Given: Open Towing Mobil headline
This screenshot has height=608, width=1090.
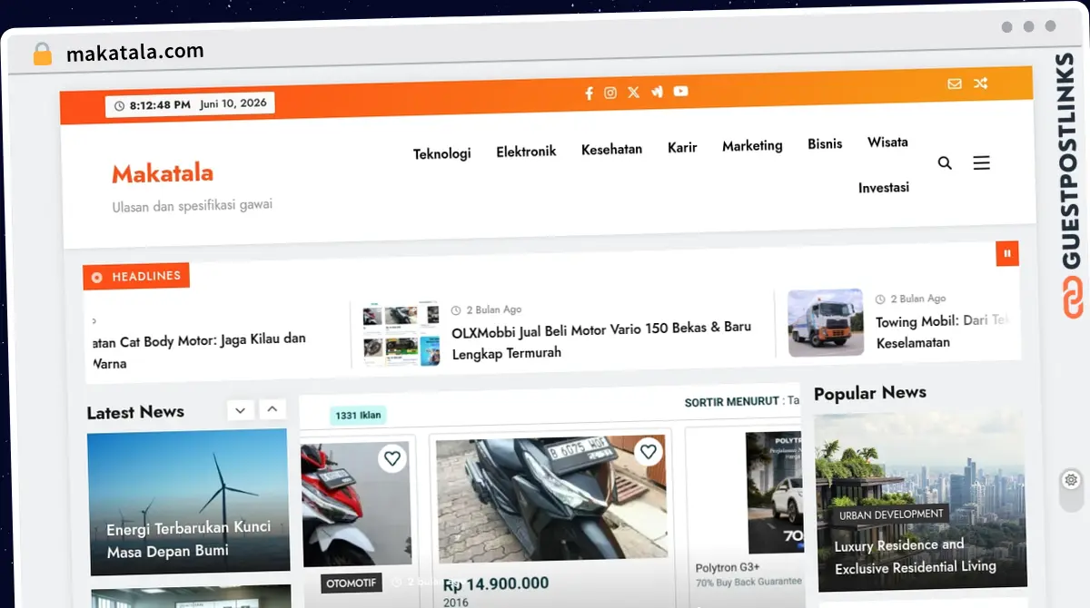Looking at the screenshot, I should (x=943, y=331).
